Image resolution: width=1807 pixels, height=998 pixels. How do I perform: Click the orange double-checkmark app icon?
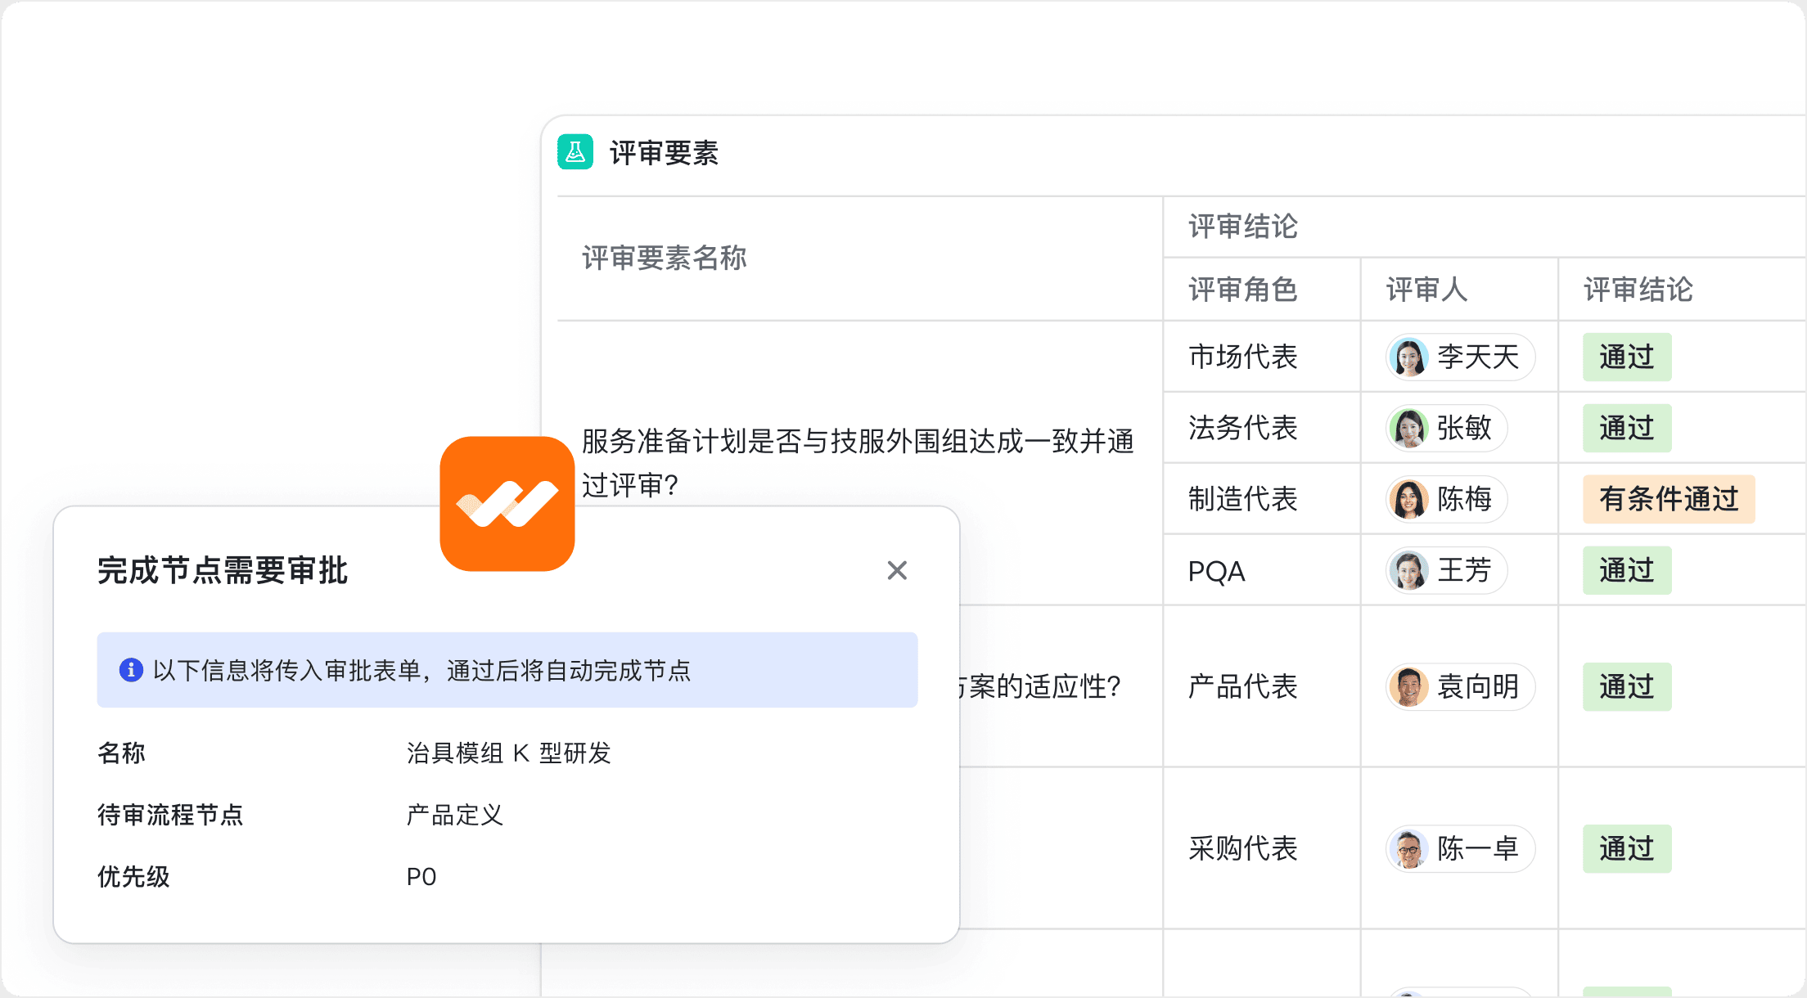[507, 504]
